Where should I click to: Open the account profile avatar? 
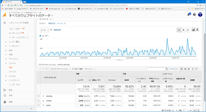coord(200,15)
